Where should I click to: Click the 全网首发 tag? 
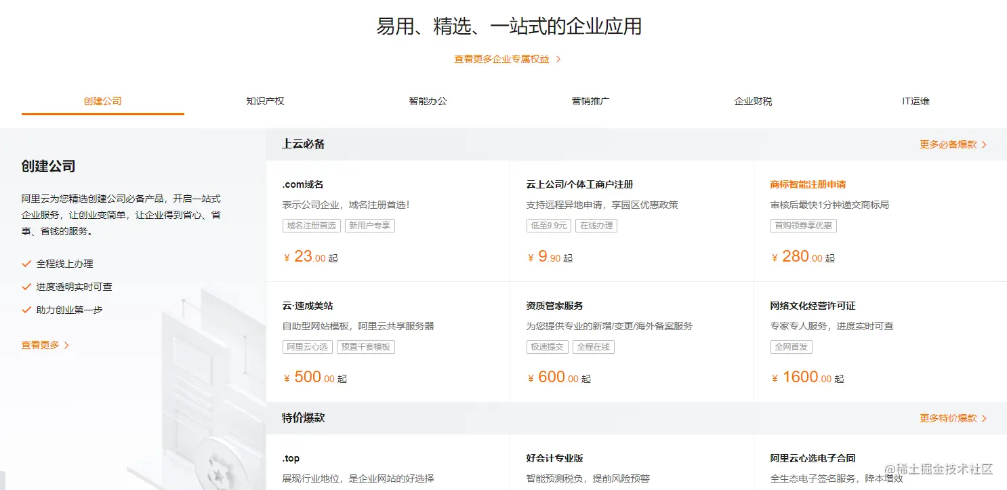[x=792, y=347]
